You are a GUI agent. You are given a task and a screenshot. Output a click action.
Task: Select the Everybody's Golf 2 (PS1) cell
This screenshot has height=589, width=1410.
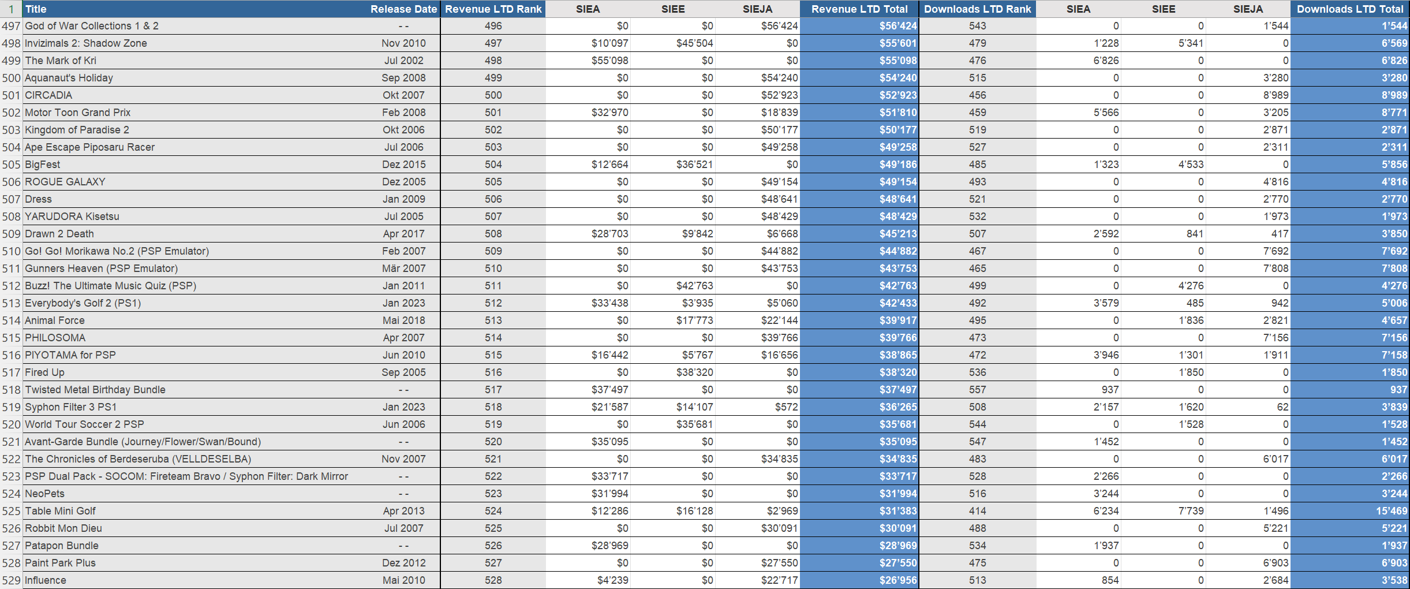point(83,303)
